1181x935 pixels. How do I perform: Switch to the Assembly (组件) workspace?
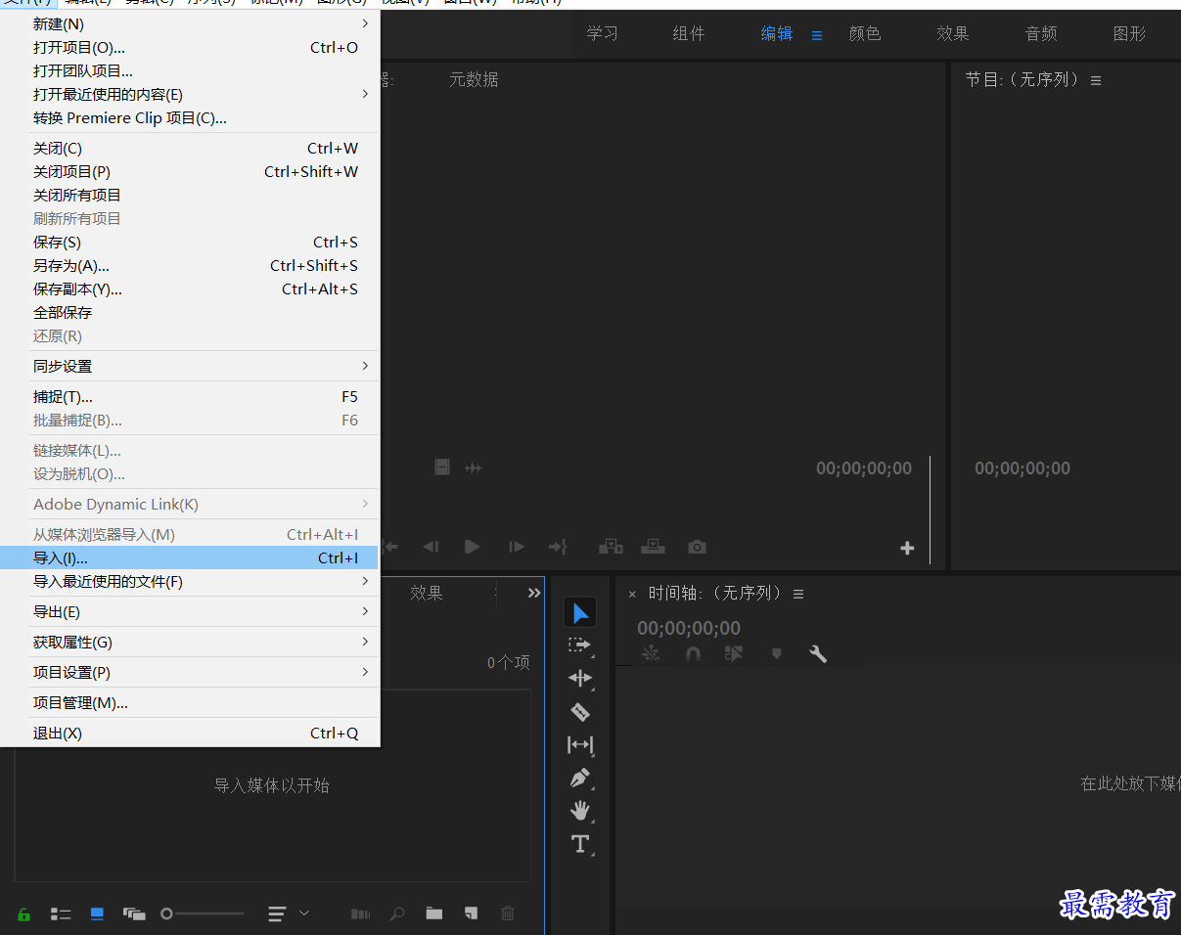(689, 33)
